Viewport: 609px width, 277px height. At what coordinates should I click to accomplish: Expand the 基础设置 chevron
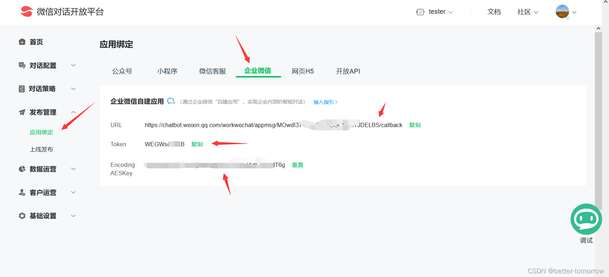73,216
